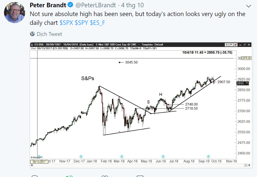Click the rollover diamond marker near Sep-18
The image size is (257, 177).
(208, 157)
